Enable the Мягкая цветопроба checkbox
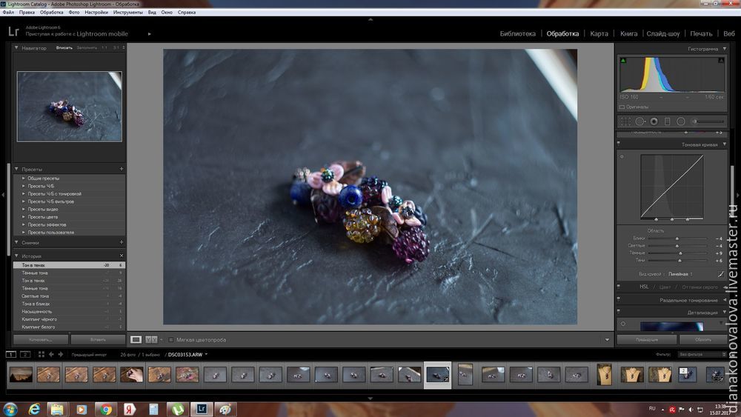 coord(170,340)
